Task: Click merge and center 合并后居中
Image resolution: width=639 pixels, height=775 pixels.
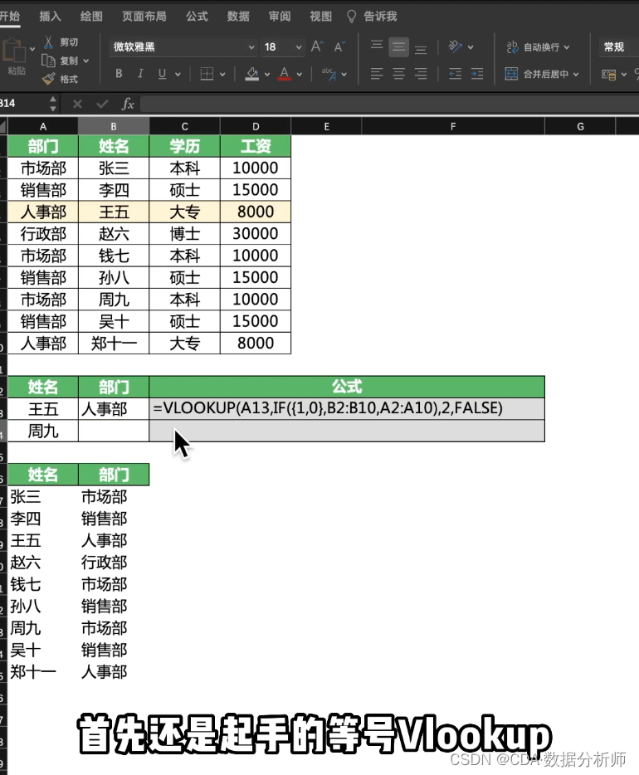Action: (x=537, y=74)
